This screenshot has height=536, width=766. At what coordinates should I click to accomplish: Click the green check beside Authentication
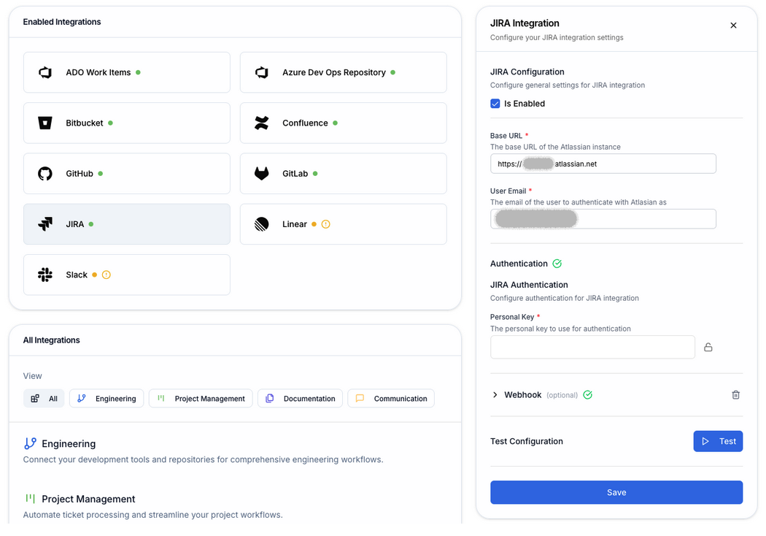pos(557,264)
